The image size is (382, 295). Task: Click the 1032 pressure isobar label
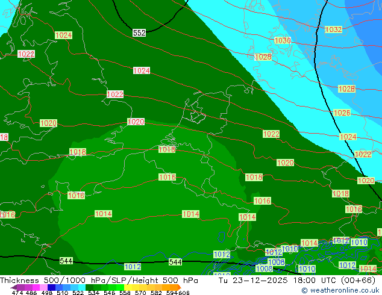tap(334, 29)
